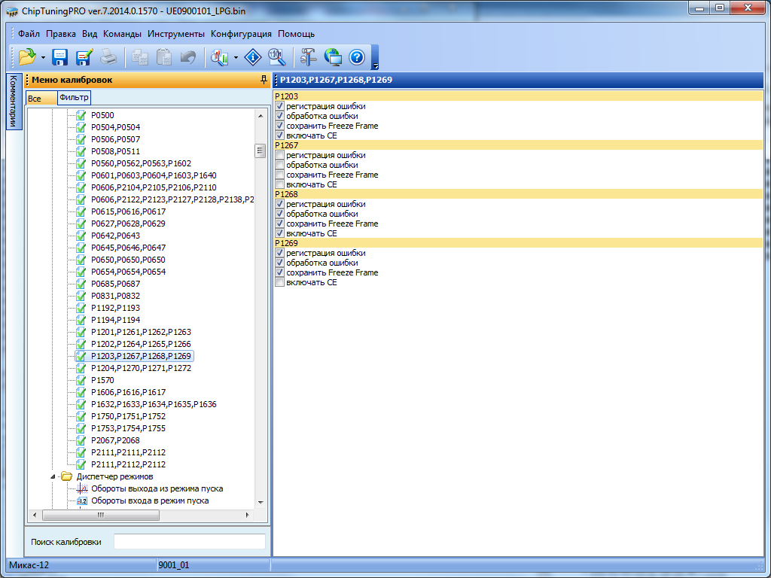
Task: Pin the Меню калибровок panel
Action: click(x=264, y=80)
